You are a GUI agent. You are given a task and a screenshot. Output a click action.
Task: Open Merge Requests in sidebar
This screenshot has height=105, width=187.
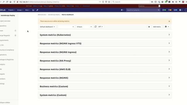[x=5, y=36]
